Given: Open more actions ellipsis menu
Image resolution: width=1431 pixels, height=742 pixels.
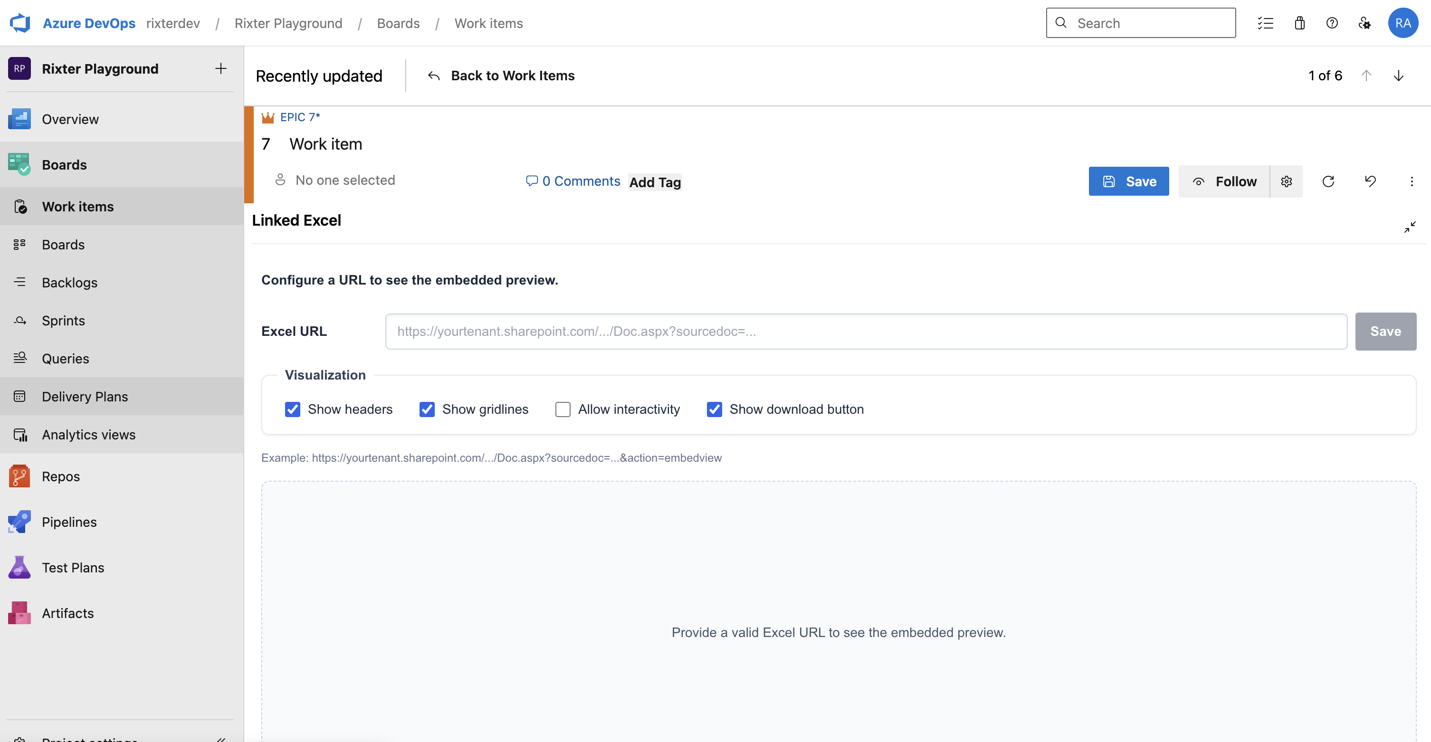Looking at the screenshot, I should click(x=1412, y=181).
